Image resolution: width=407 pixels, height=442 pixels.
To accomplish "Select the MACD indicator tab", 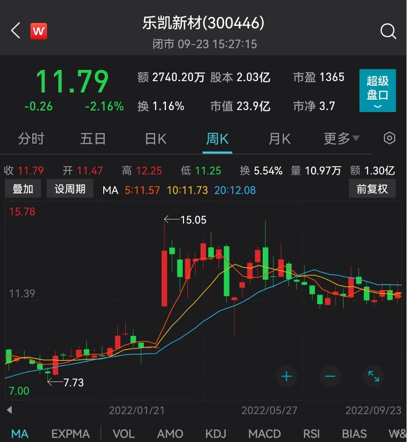I will 264,434.
